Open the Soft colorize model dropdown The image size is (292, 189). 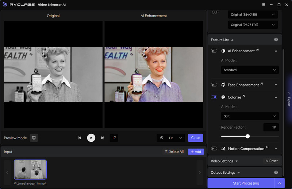tap(250, 116)
